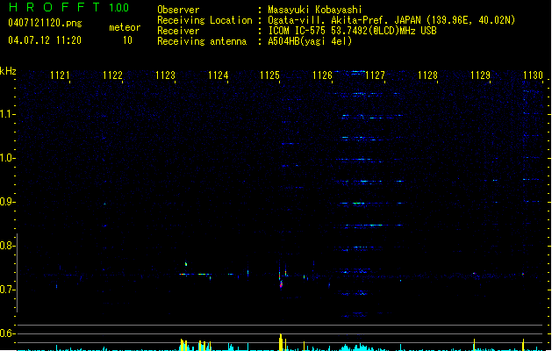This screenshot has width=552, height=351.
Task: Click the ICOM IC-575 53.7492 MHz USB text
Action: [x=353, y=31]
